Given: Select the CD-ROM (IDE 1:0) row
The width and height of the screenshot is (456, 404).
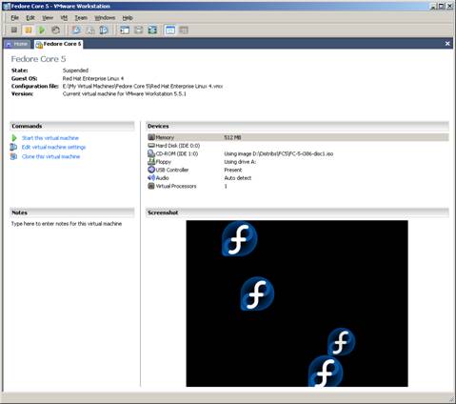Looking at the screenshot, I should point(298,153).
